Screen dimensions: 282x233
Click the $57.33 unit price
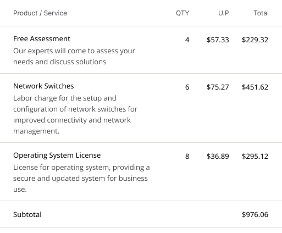(x=218, y=40)
